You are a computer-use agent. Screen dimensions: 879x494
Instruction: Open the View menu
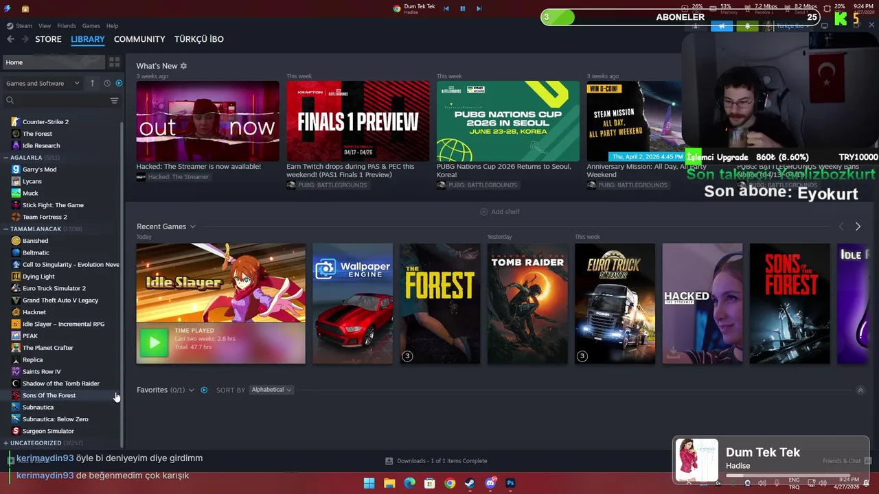[x=45, y=26]
